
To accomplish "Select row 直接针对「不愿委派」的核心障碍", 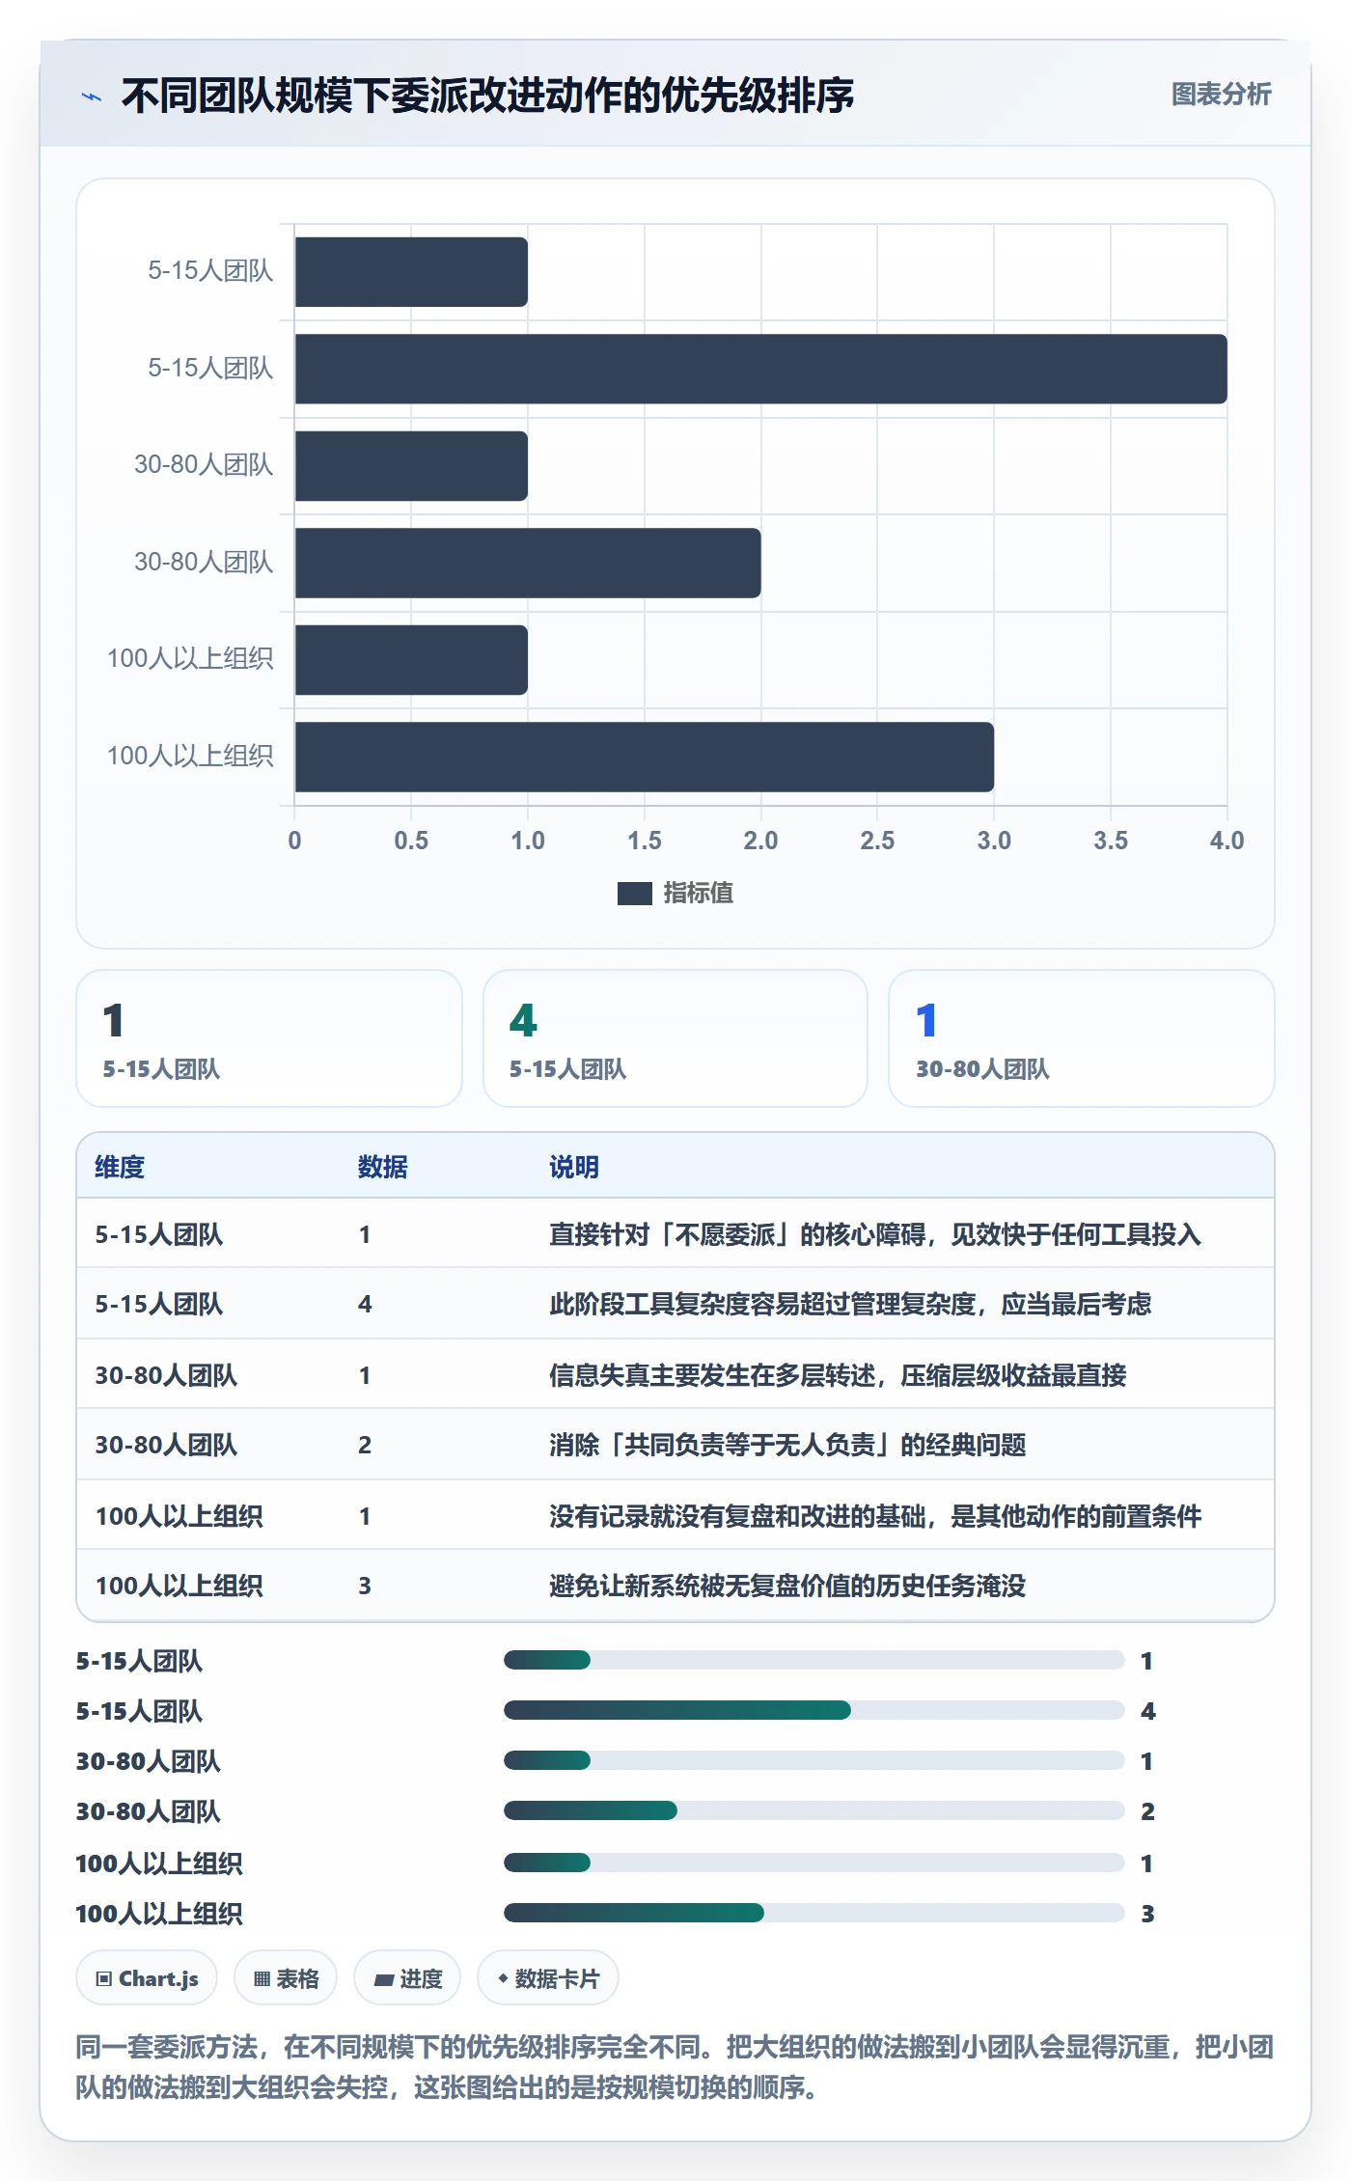I will click(x=675, y=1233).
